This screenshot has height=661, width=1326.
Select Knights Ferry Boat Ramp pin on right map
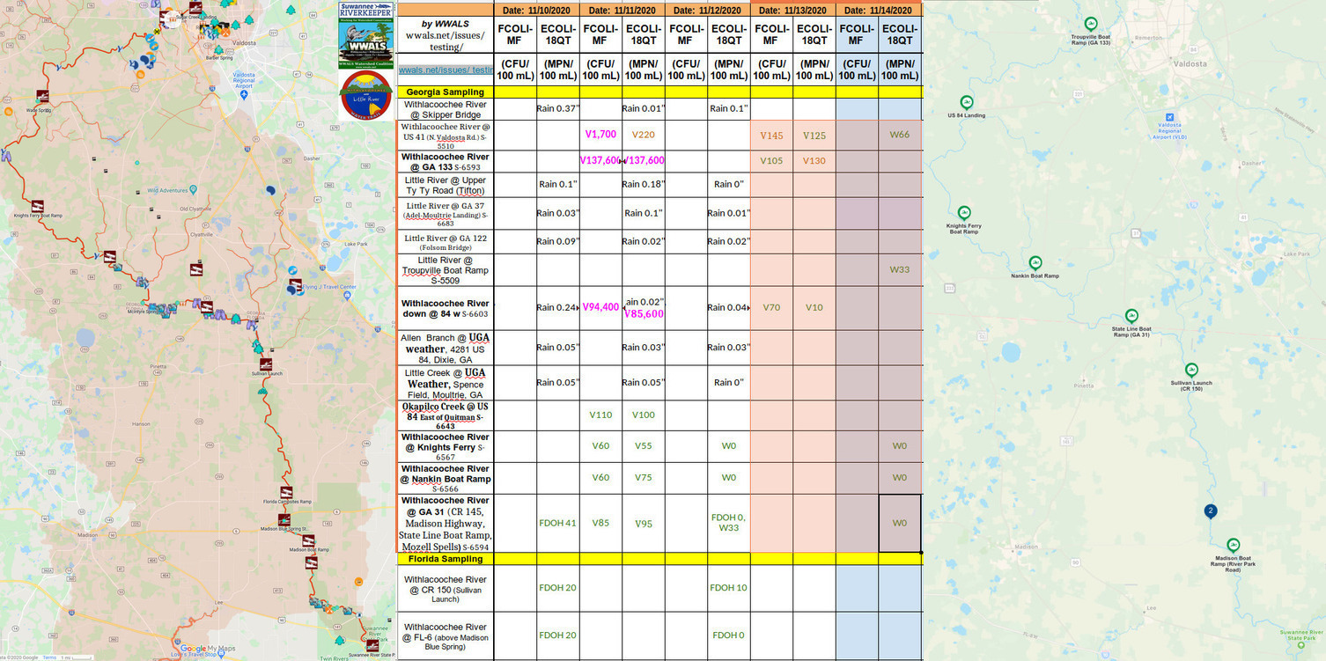(x=964, y=212)
